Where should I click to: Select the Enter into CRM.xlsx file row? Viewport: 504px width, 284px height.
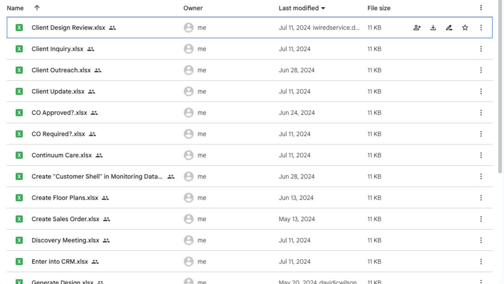pyautogui.click(x=60, y=261)
